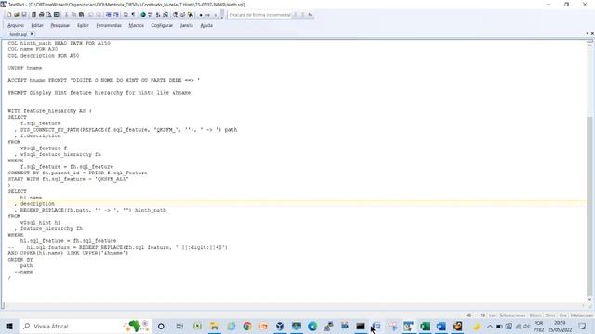Find previous match with up arrow

coord(296,15)
